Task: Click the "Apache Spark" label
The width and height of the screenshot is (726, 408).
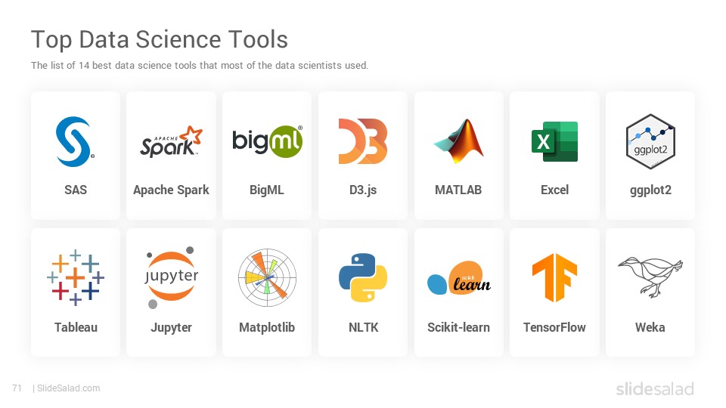Action: (172, 190)
